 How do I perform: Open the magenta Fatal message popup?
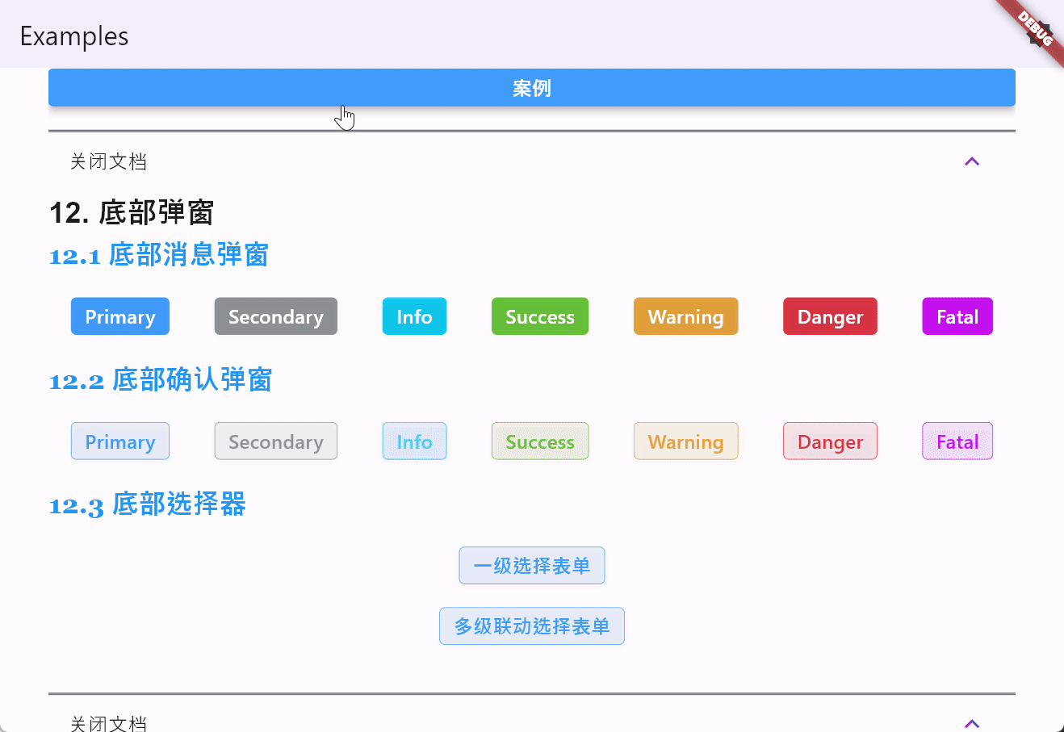[957, 316]
